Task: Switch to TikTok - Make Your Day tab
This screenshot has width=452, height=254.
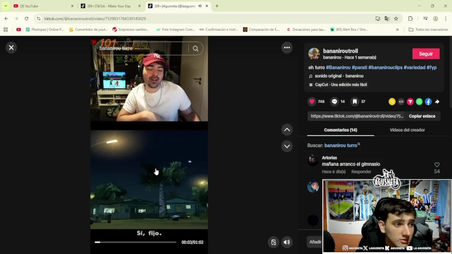Action: [x=109, y=6]
